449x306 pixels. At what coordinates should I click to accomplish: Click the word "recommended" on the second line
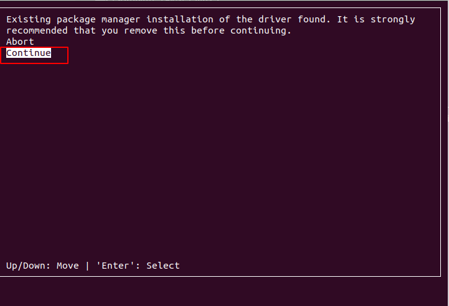pyautogui.click(x=37, y=30)
